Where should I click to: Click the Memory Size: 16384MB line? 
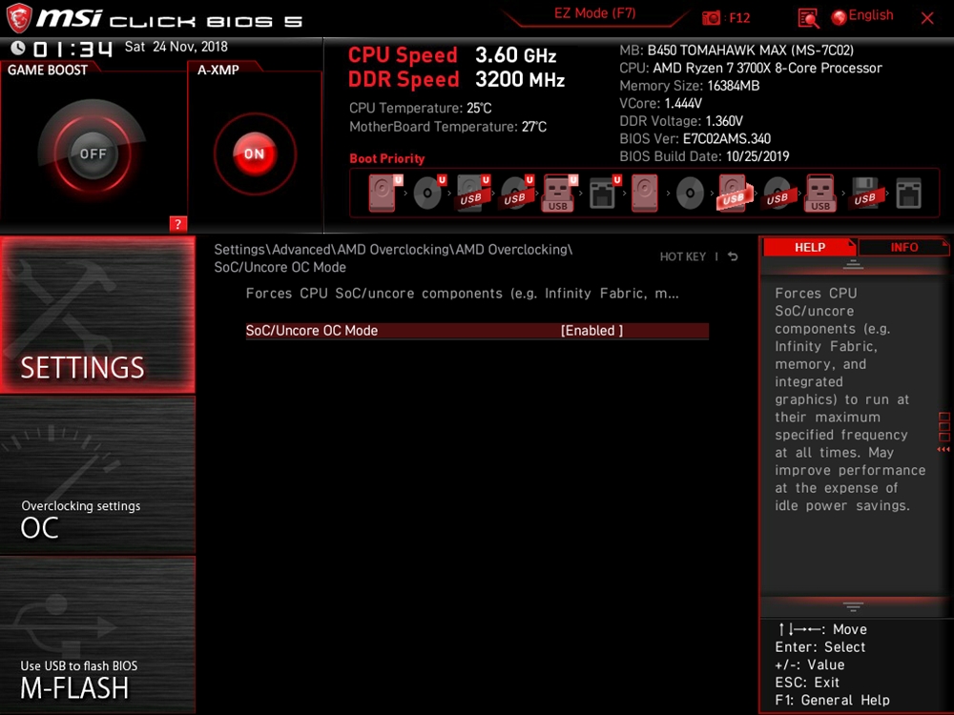point(689,86)
